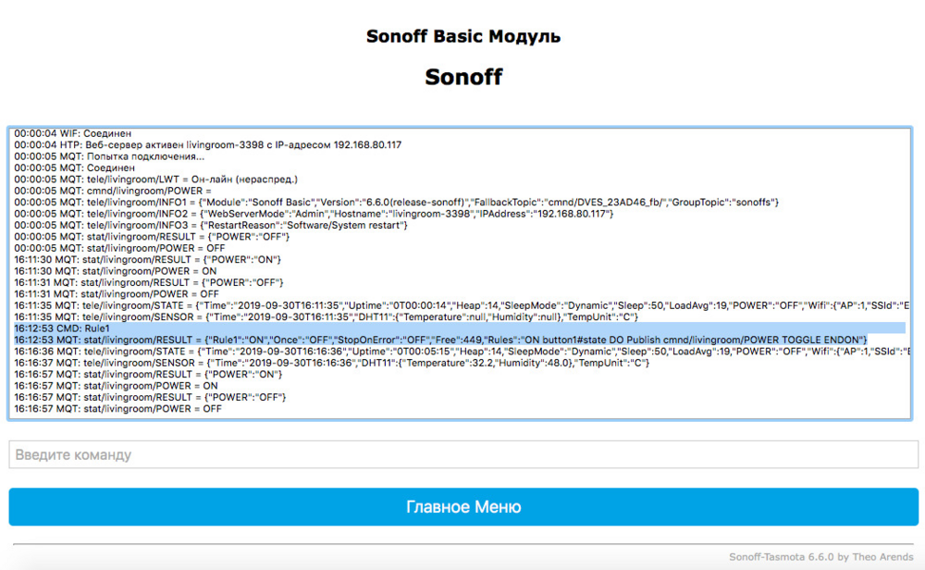The width and height of the screenshot is (925, 570).
Task: Click the 16:11:35 tele/livingroom/STATE log line
Action: pos(462,305)
